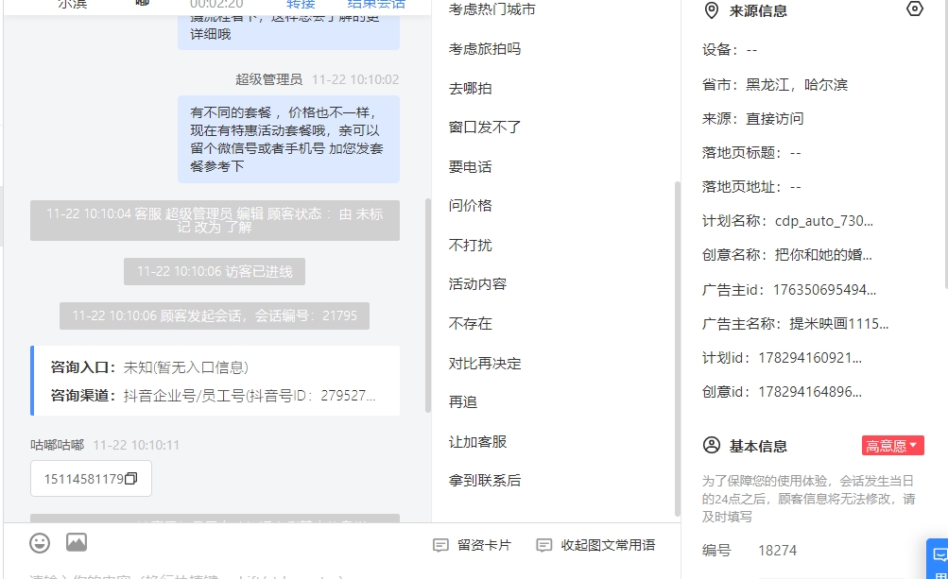Select quick phrase 窗口发不了

point(484,127)
